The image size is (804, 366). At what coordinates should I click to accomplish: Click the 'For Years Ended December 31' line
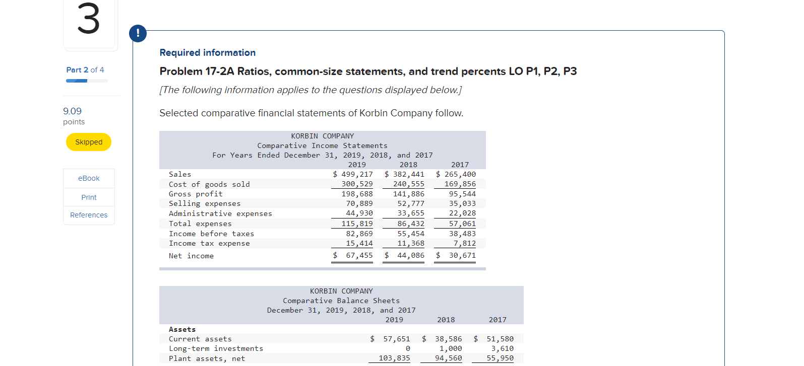pos(323,155)
